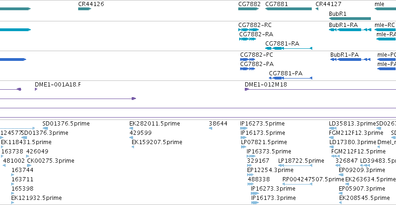This screenshot has width=396, height=205.
Task: Click the 429599 feature arrow
Action: (x=131, y=138)
